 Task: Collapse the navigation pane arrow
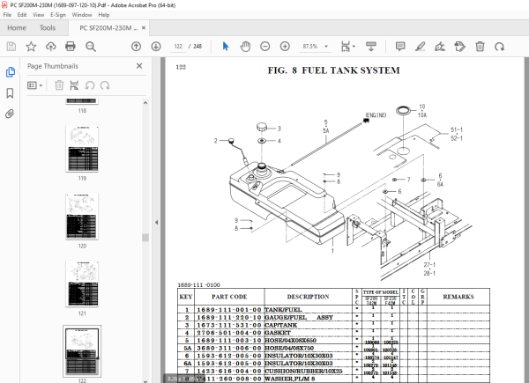pos(157,223)
